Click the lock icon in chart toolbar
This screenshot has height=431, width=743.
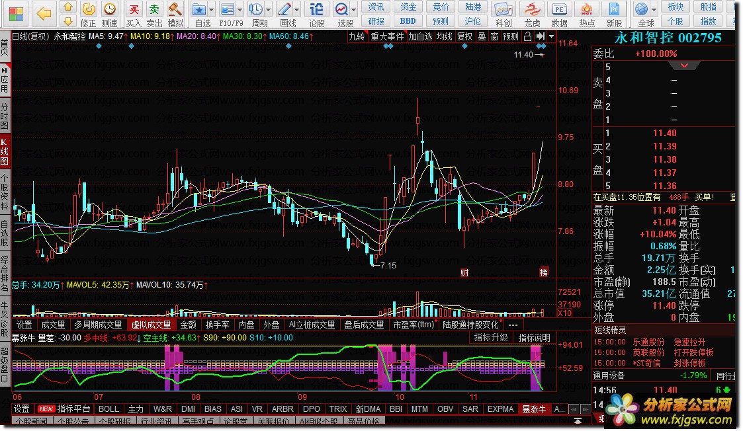click(x=527, y=36)
